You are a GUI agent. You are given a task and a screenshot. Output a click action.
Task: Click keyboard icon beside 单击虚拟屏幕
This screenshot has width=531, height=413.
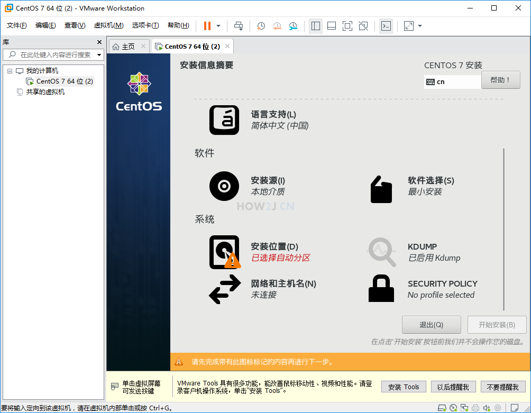(115, 386)
